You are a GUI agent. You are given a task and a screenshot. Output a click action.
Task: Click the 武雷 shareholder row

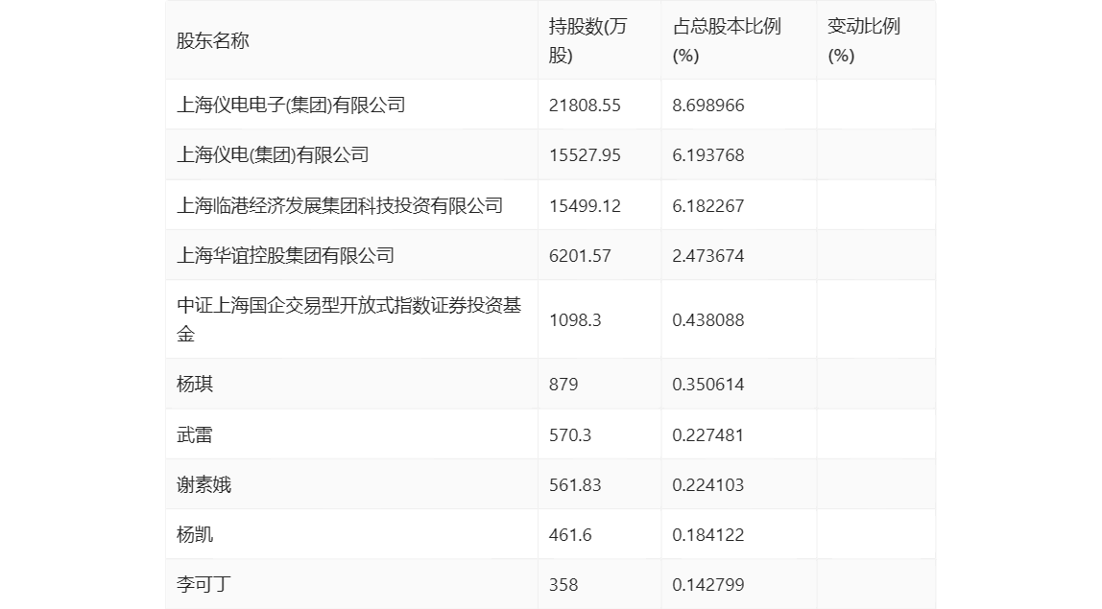(192, 433)
